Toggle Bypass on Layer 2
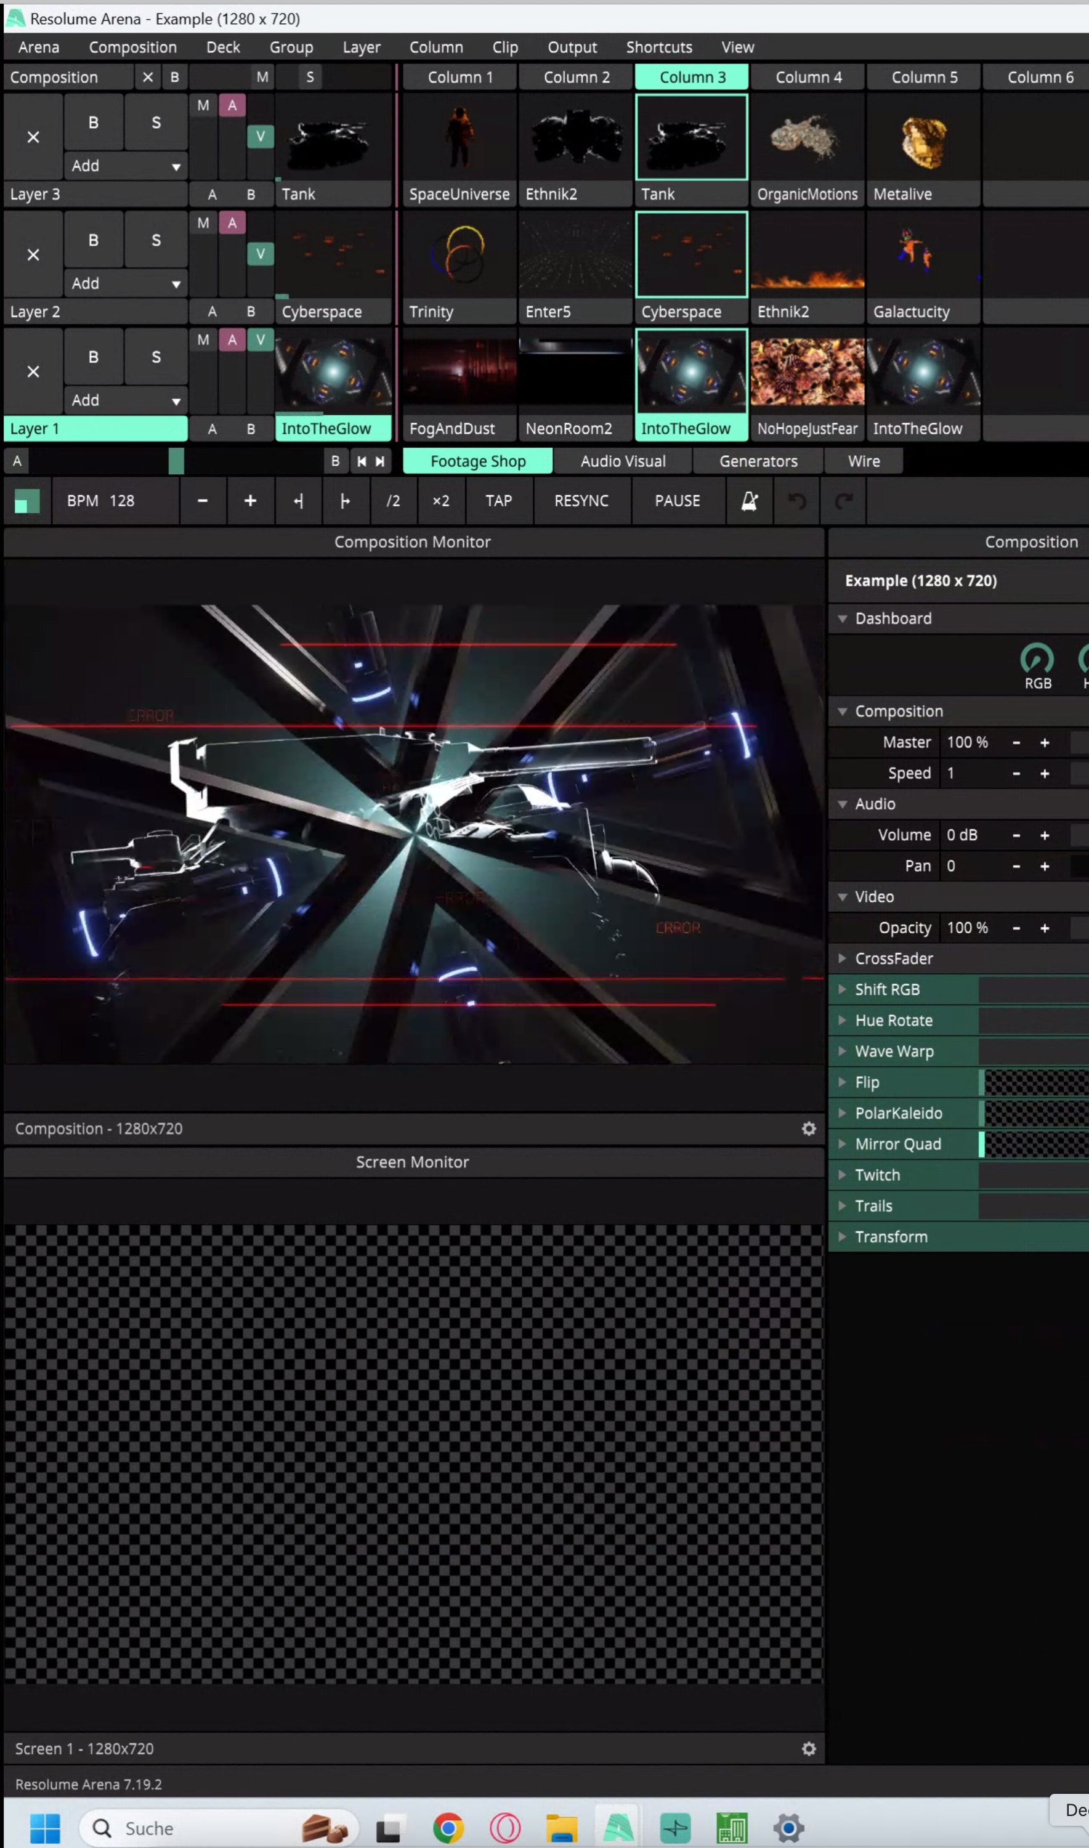This screenshot has height=1848, width=1089. point(93,240)
